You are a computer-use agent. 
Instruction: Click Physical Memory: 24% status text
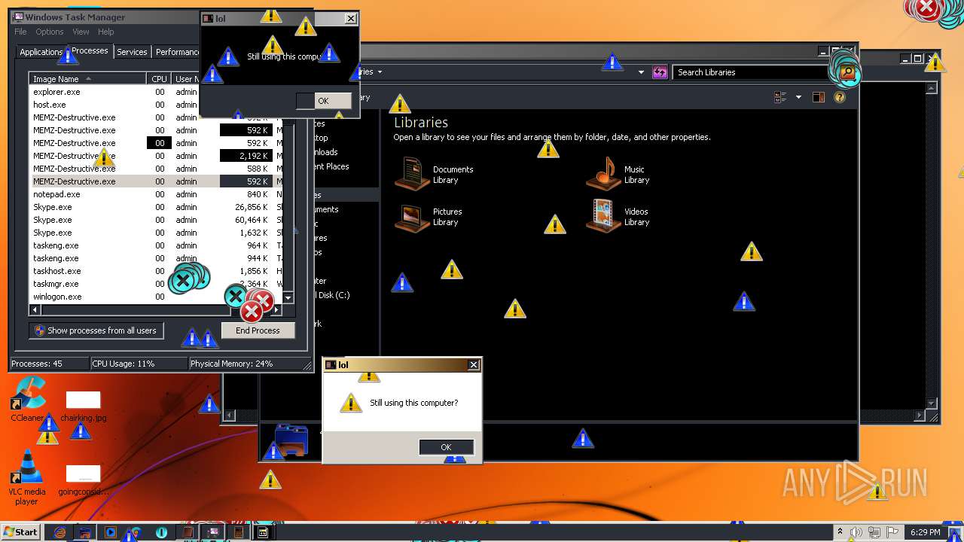pos(231,364)
